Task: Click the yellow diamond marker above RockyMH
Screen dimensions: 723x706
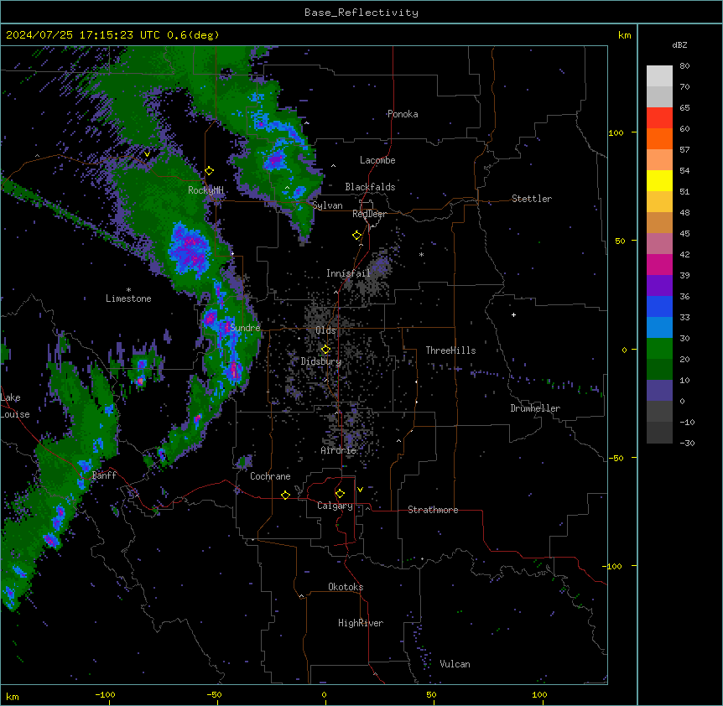Action: click(210, 171)
